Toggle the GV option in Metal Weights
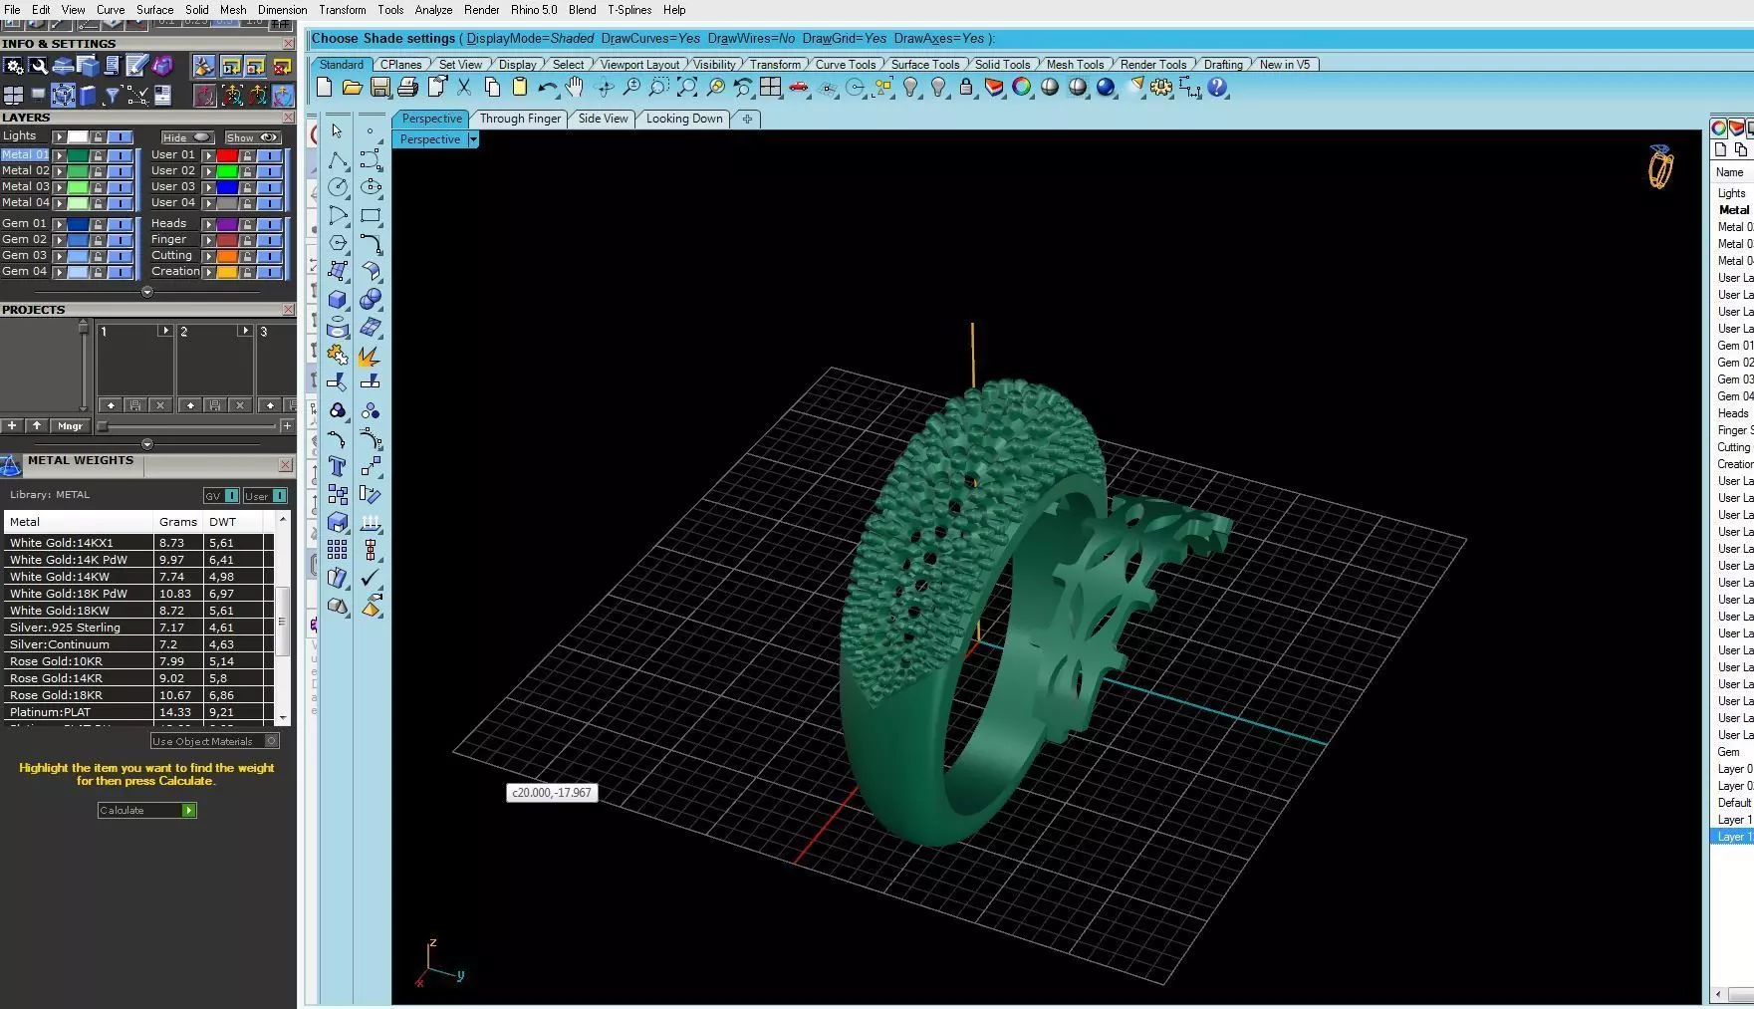Image resolution: width=1754 pixels, height=1009 pixels. (x=221, y=496)
